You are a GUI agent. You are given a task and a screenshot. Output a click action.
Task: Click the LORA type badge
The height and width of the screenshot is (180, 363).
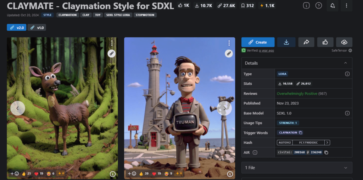point(283,74)
